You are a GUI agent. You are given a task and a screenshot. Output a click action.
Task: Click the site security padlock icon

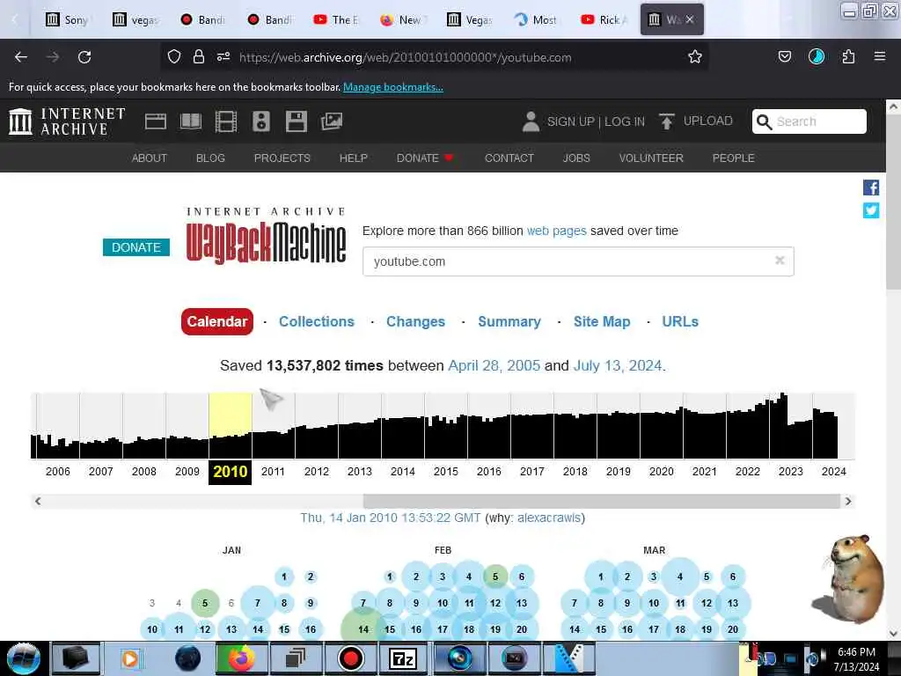pos(199,57)
